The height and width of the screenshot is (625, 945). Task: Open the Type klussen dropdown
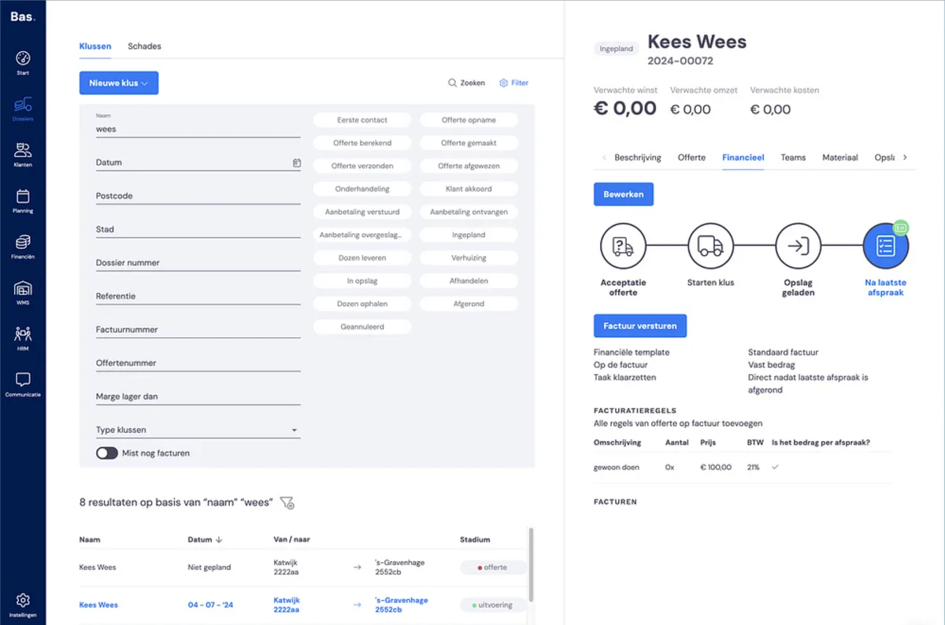[x=198, y=431]
